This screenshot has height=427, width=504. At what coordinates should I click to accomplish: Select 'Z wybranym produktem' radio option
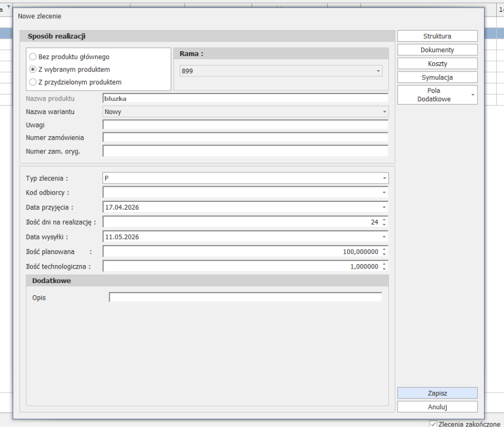[x=33, y=69]
